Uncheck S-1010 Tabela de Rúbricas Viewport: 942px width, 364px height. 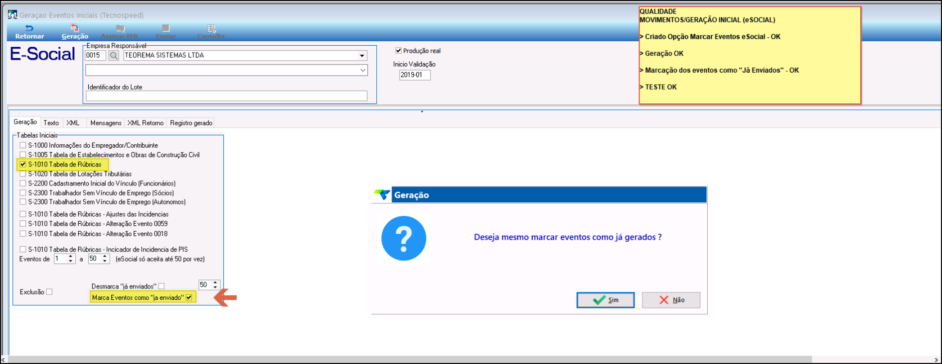click(23, 164)
